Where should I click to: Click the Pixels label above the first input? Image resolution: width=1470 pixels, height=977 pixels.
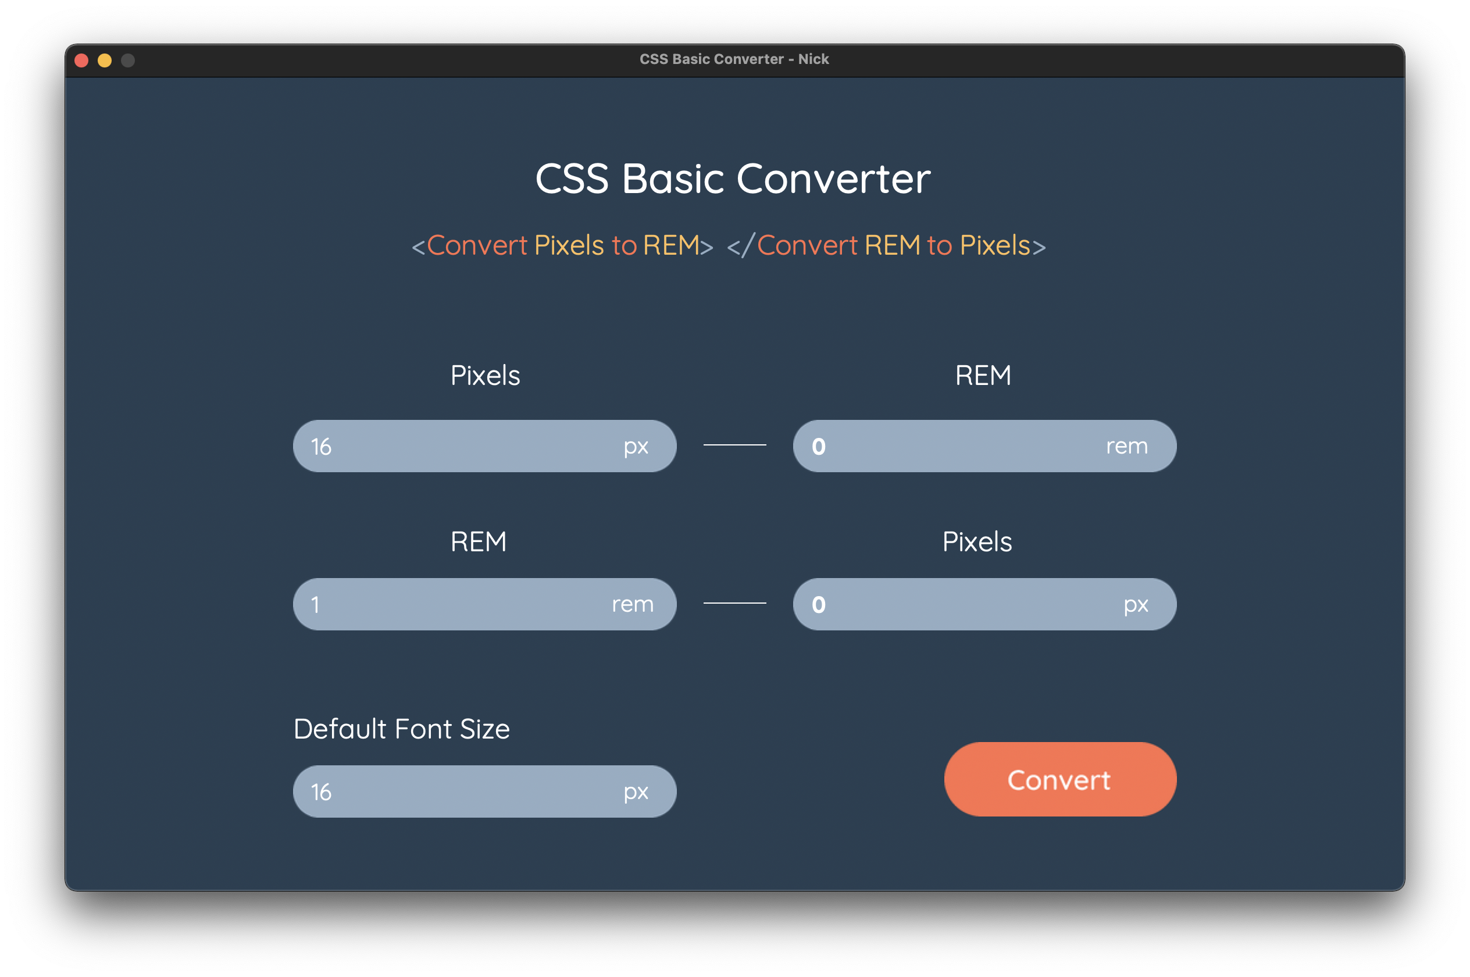(485, 375)
